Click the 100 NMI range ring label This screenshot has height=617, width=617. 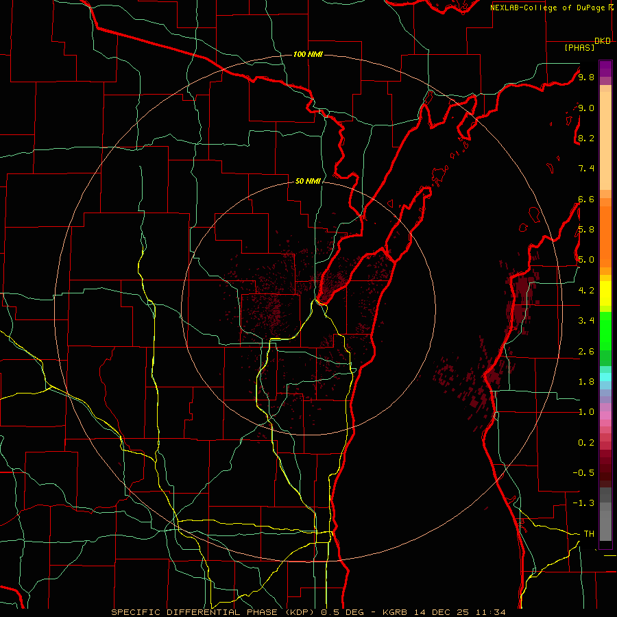[308, 54]
